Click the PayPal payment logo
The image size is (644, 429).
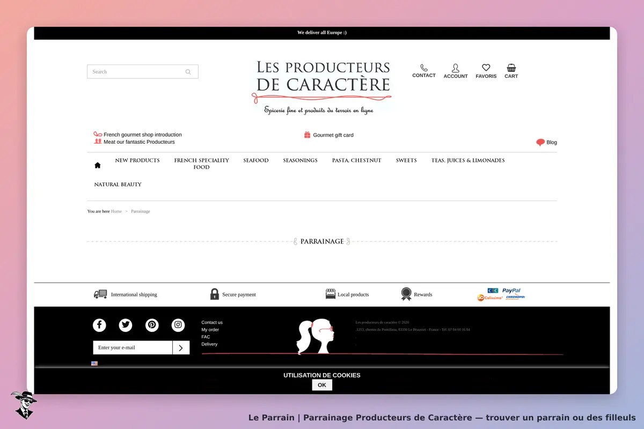click(511, 291)
